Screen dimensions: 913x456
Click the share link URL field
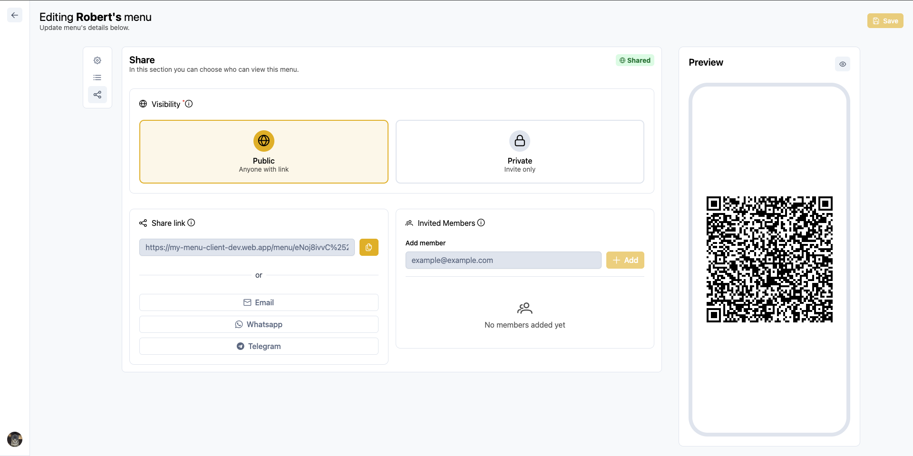247,247
